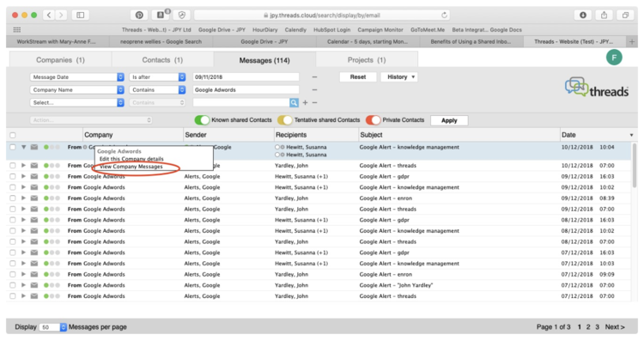Add a new Safari tab

click(x=632, y=41)
